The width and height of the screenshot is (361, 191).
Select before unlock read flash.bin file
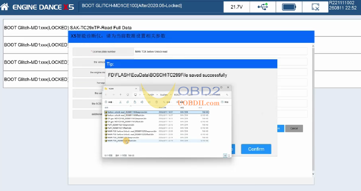[x=157, y=115]
